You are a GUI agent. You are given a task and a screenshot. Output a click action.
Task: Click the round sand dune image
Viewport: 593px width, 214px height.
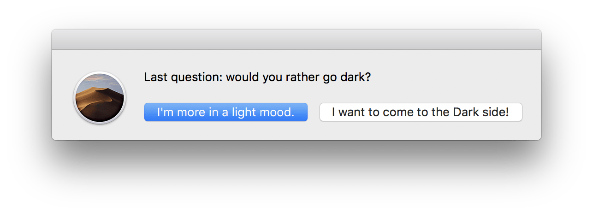coord(99,97)
